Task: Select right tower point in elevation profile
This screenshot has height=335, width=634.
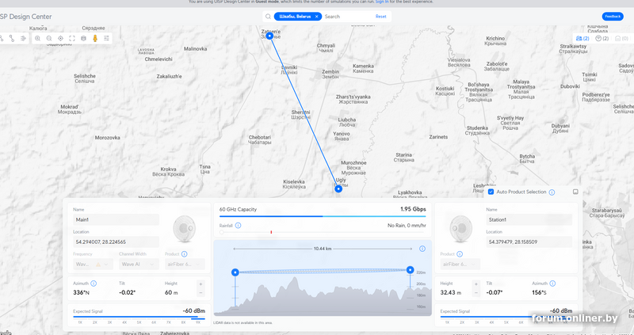Action: pos(411,269)
